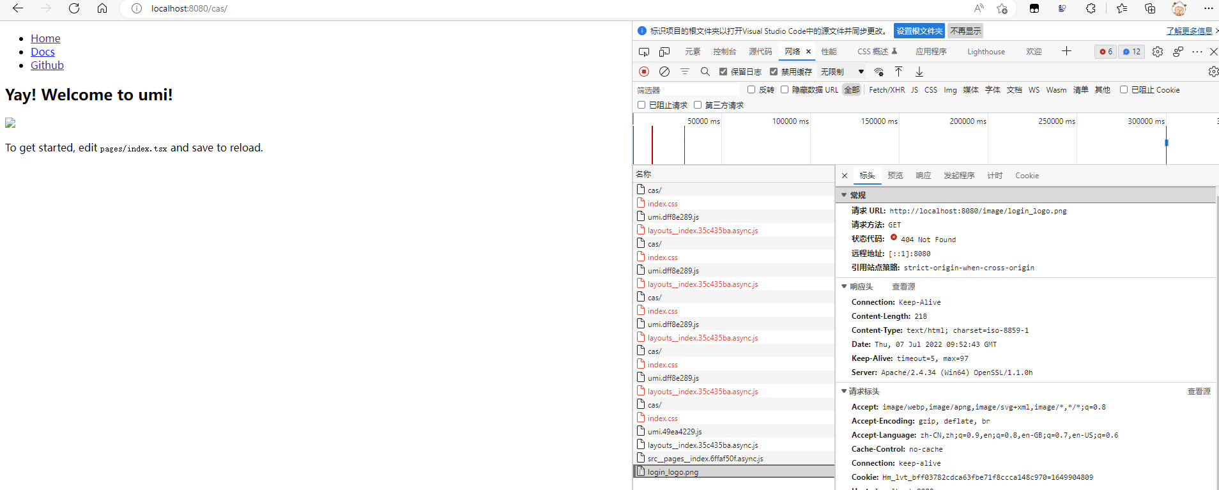The image size is (1219, 490).
Task: Enable the invert filter checkbox
Action: click(x=751, y=89)
